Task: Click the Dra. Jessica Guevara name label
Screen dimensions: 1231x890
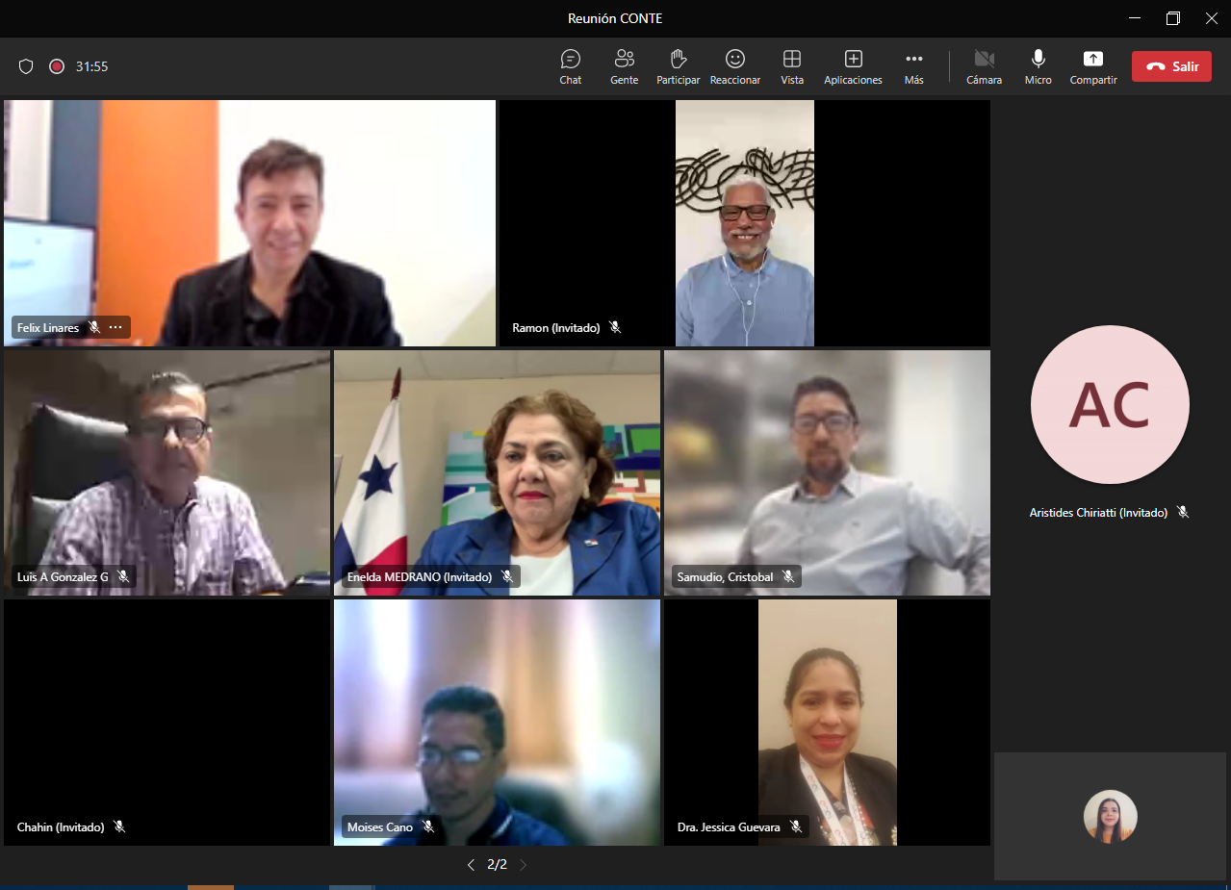Action: pyautogui.click(x=729, y=827)
